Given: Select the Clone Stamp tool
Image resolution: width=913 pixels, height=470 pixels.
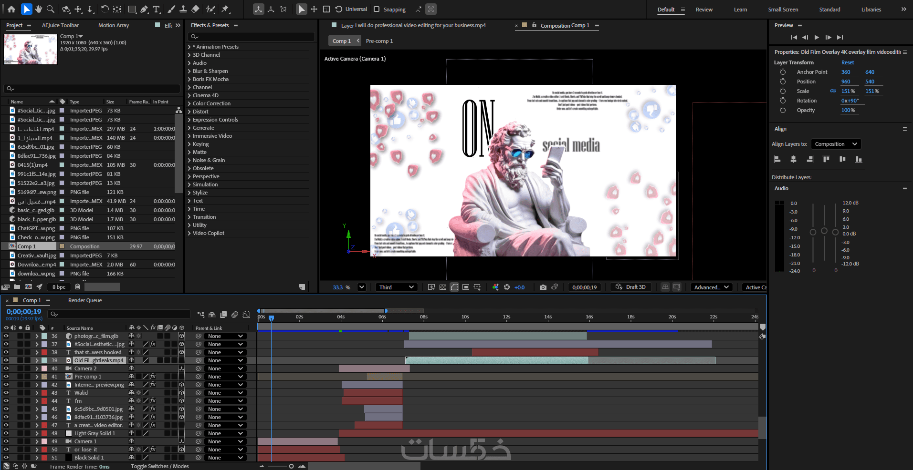Looking at the screenshot, I should tap(183, 9).
